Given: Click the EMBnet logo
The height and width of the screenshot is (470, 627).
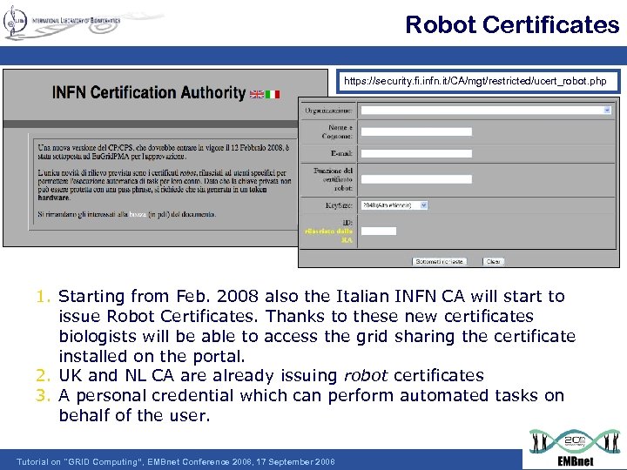Looking at the screenshot, I should click(575, 448).
